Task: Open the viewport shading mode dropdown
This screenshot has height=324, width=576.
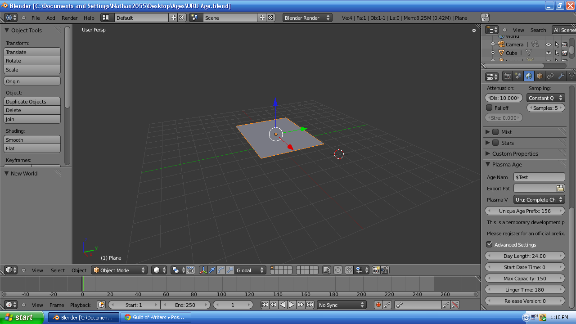Action: click(158, 270)
